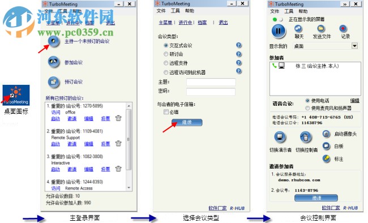Open help for 远程访问到此机器 type
The width and height of the screenshot is (368, 223).
[239, 71]
